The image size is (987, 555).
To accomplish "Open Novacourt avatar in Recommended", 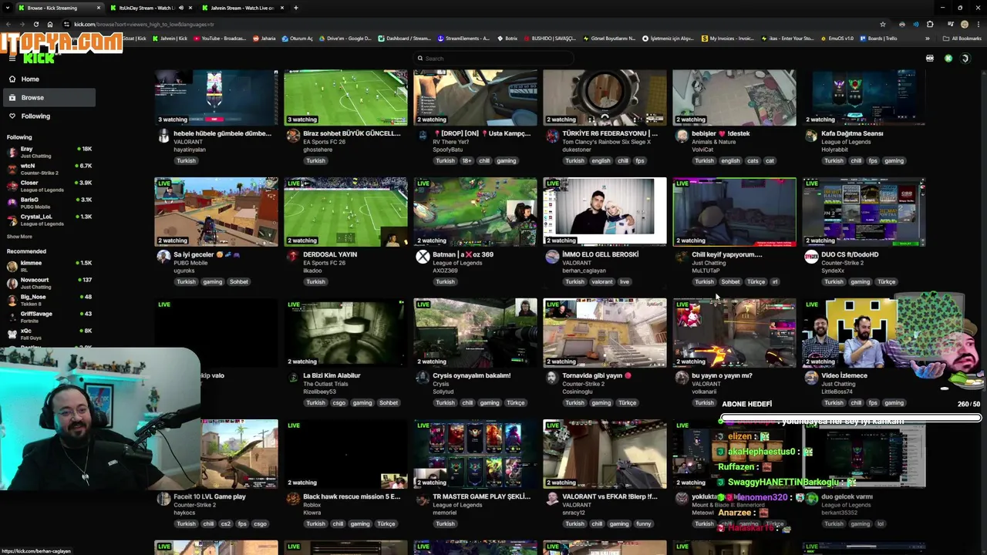I will [12, 283].
